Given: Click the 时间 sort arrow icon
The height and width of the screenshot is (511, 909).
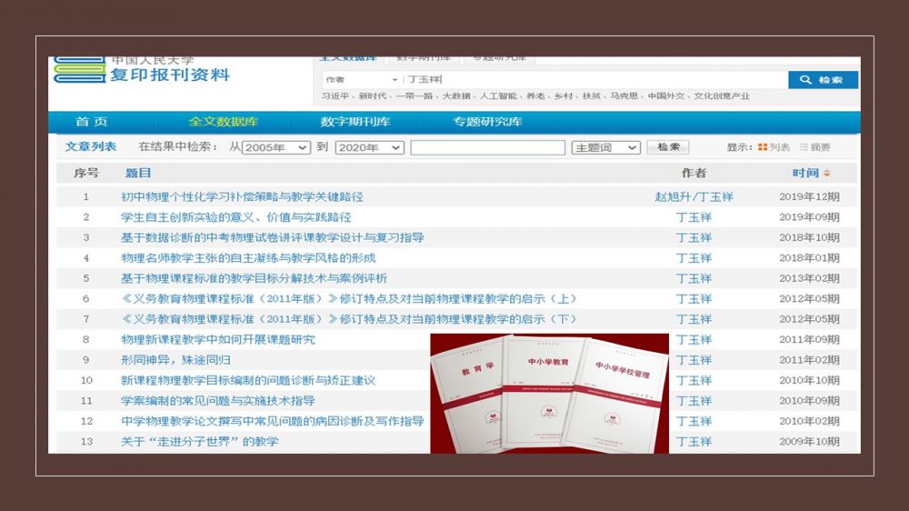Looking at the screenshot, I should click(x=827, y=174).
